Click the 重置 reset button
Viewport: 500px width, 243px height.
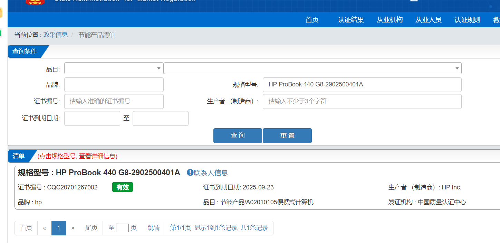tap(287, 135)
